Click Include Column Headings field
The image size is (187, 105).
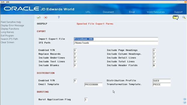tap(154, 54)
